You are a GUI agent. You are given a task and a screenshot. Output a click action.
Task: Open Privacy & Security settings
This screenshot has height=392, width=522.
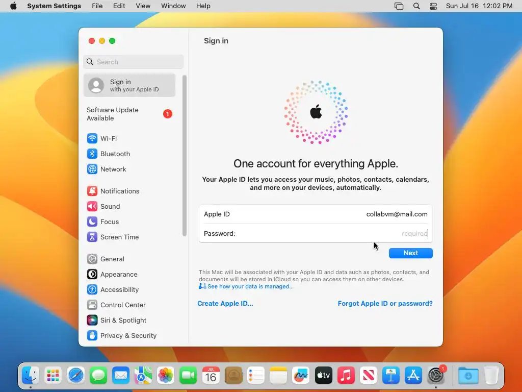[x=121, y=336]
